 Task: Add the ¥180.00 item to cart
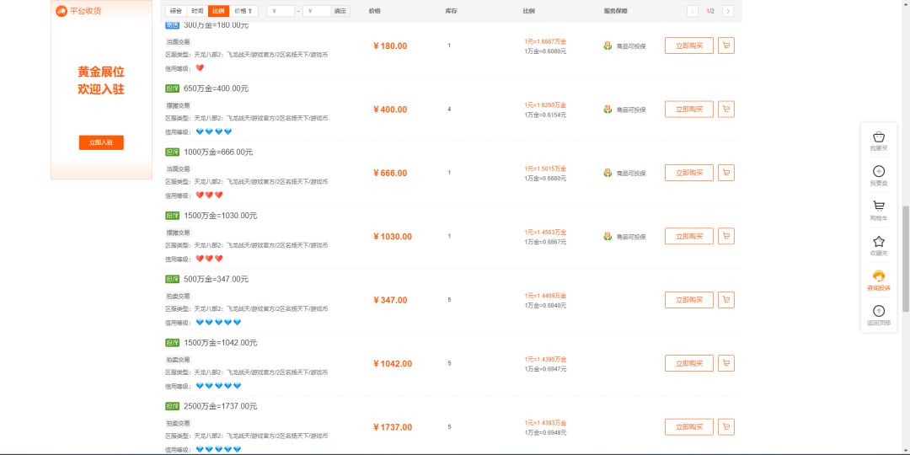pyautogui.click(x=726, y=45)
